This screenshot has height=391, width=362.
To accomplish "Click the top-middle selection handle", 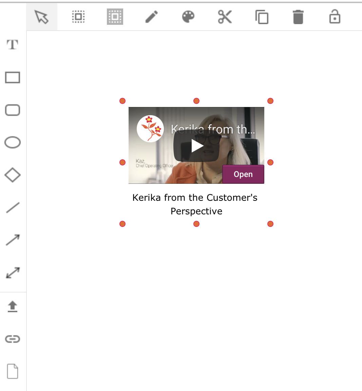I will tap(196, 101).
